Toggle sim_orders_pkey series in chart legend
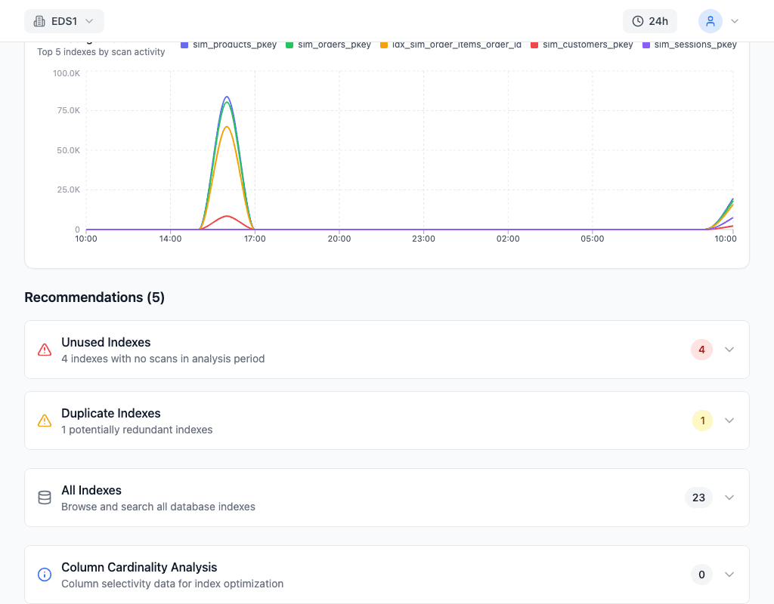The height and width of the screenshot is (604, 774). [x=333, y=45]
